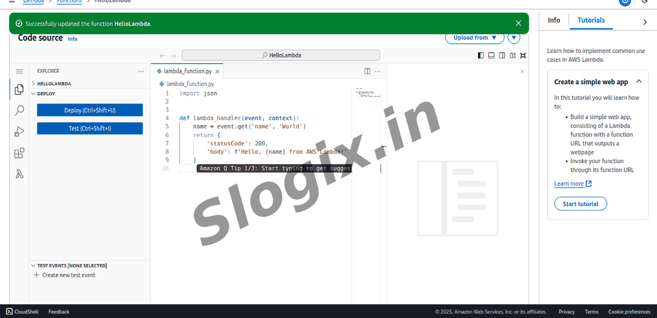Expand the HELLOLAMBDA folder section
657x318 pixels.
(54, 84)
